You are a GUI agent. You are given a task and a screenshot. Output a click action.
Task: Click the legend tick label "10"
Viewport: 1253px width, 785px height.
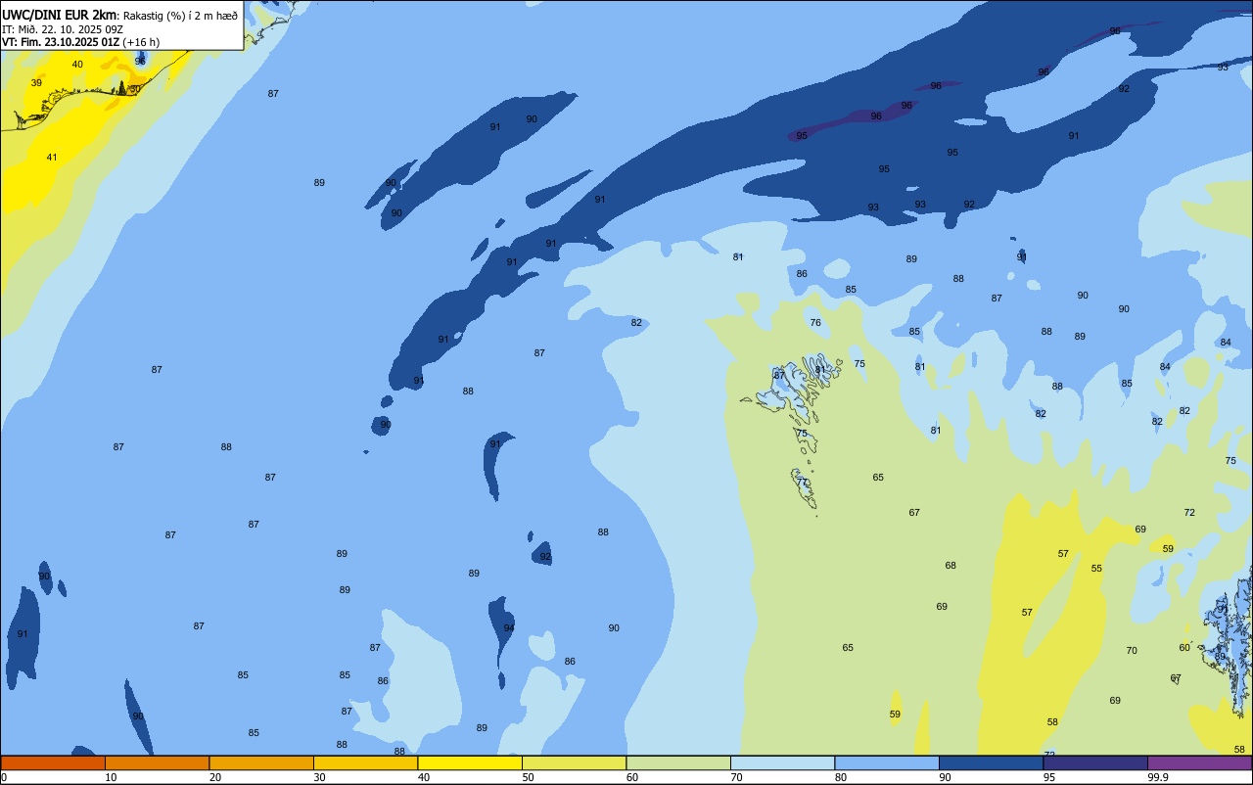pyautogui.click(x=111, y=777)
